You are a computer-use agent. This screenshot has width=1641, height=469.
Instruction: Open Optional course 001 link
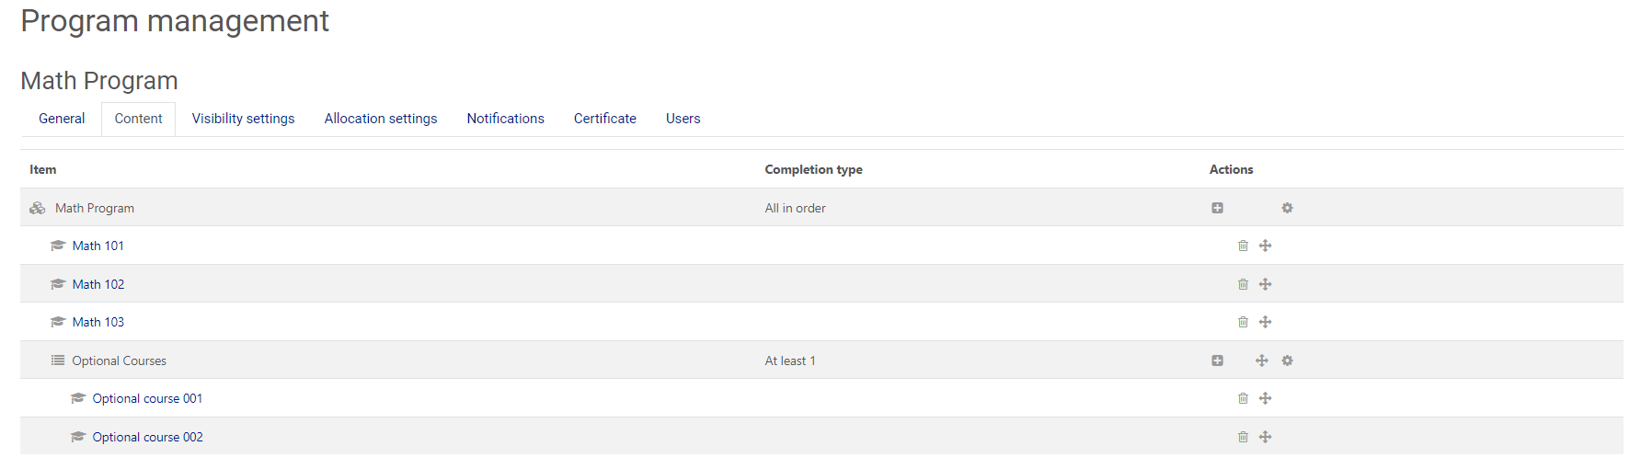[147, 398]
